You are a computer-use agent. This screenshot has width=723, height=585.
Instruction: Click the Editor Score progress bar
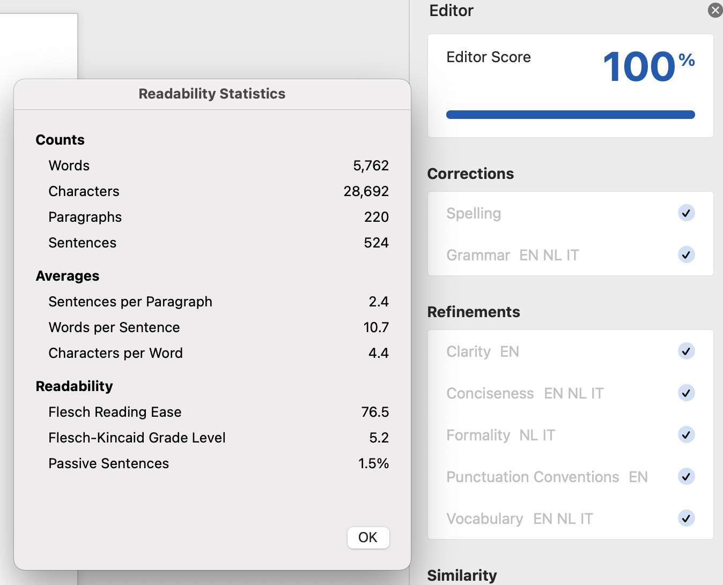click(x=570, y=114)
